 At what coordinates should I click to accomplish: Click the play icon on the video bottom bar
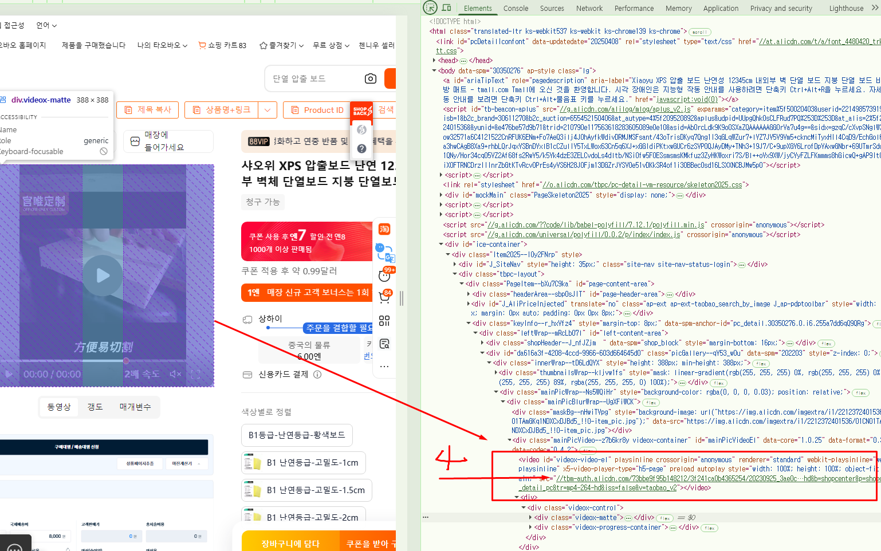click(x=8, y=374)
